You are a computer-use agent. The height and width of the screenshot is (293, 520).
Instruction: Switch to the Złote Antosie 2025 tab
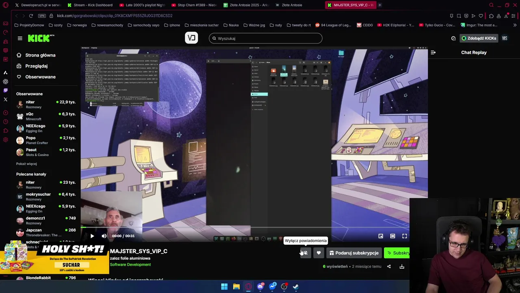coord(246,5)
